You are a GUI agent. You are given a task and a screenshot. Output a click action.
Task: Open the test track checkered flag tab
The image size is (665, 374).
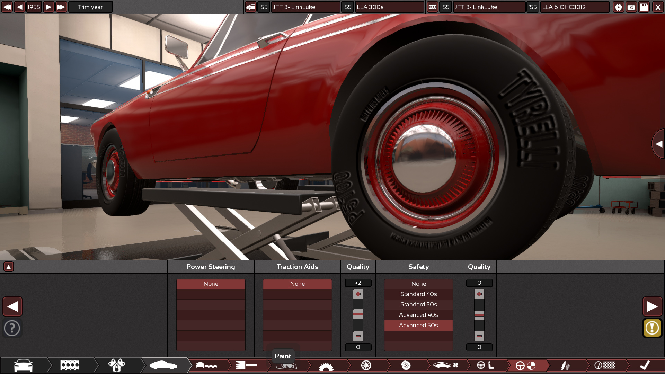605,365
